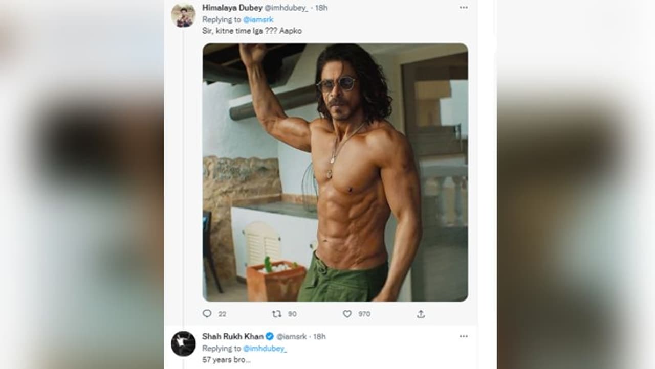Click the share icon under the tweet

(x=421, y=314)
